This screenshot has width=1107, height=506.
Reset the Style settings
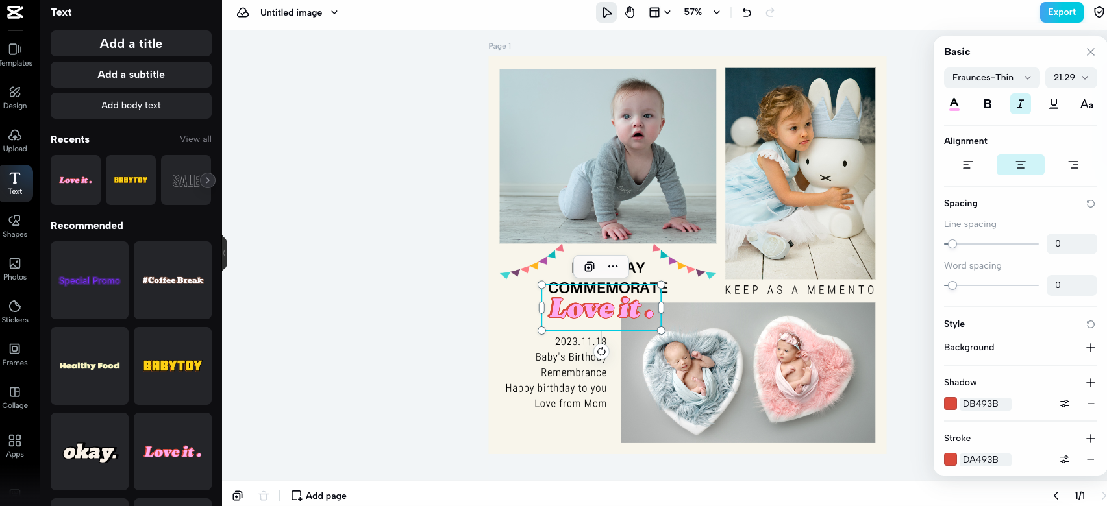pos(1091,324)
